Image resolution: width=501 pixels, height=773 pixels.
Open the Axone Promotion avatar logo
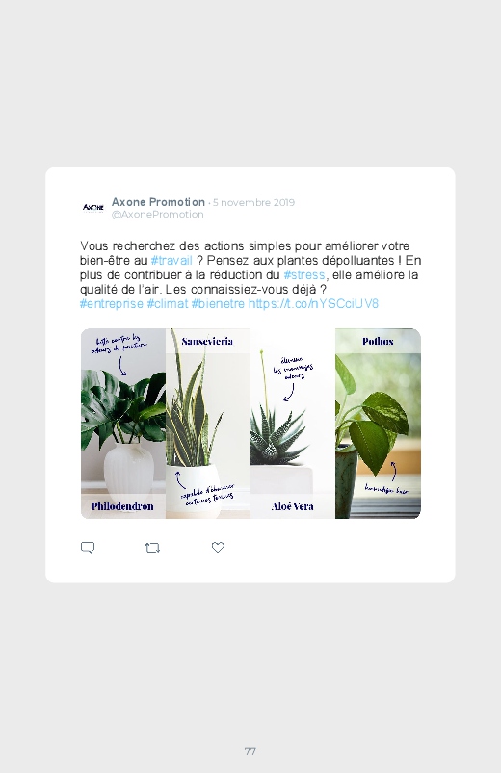tap(92, 208)
